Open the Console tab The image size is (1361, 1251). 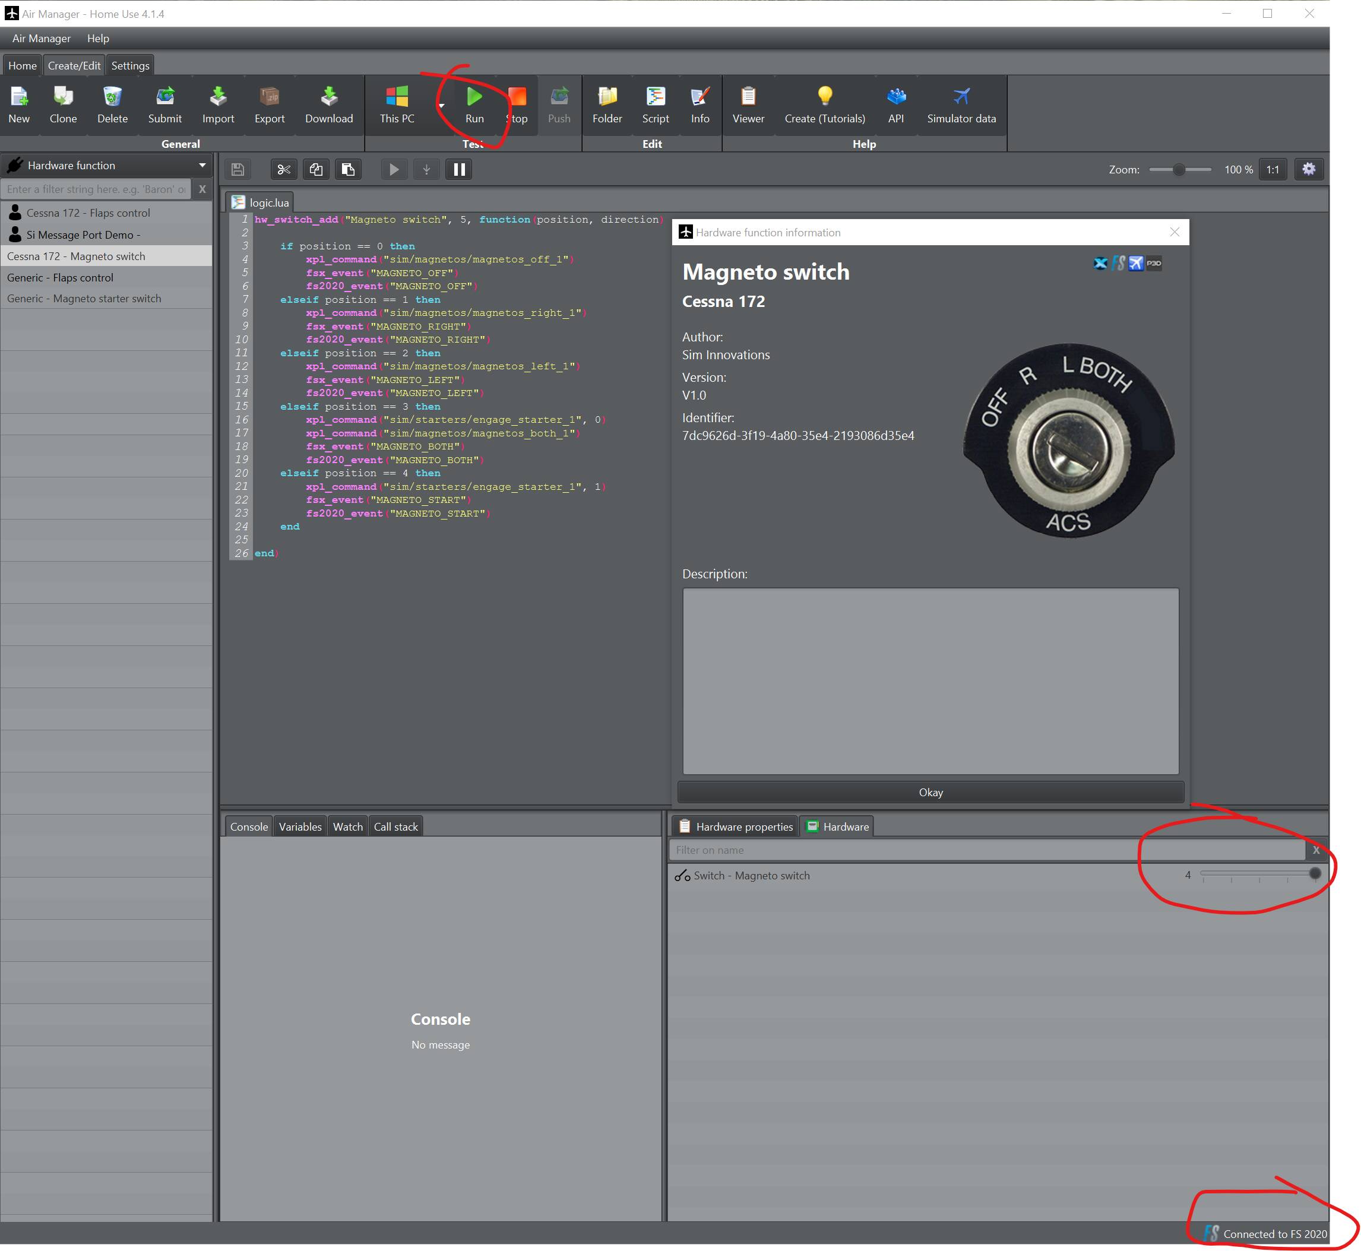coord(249,826)
